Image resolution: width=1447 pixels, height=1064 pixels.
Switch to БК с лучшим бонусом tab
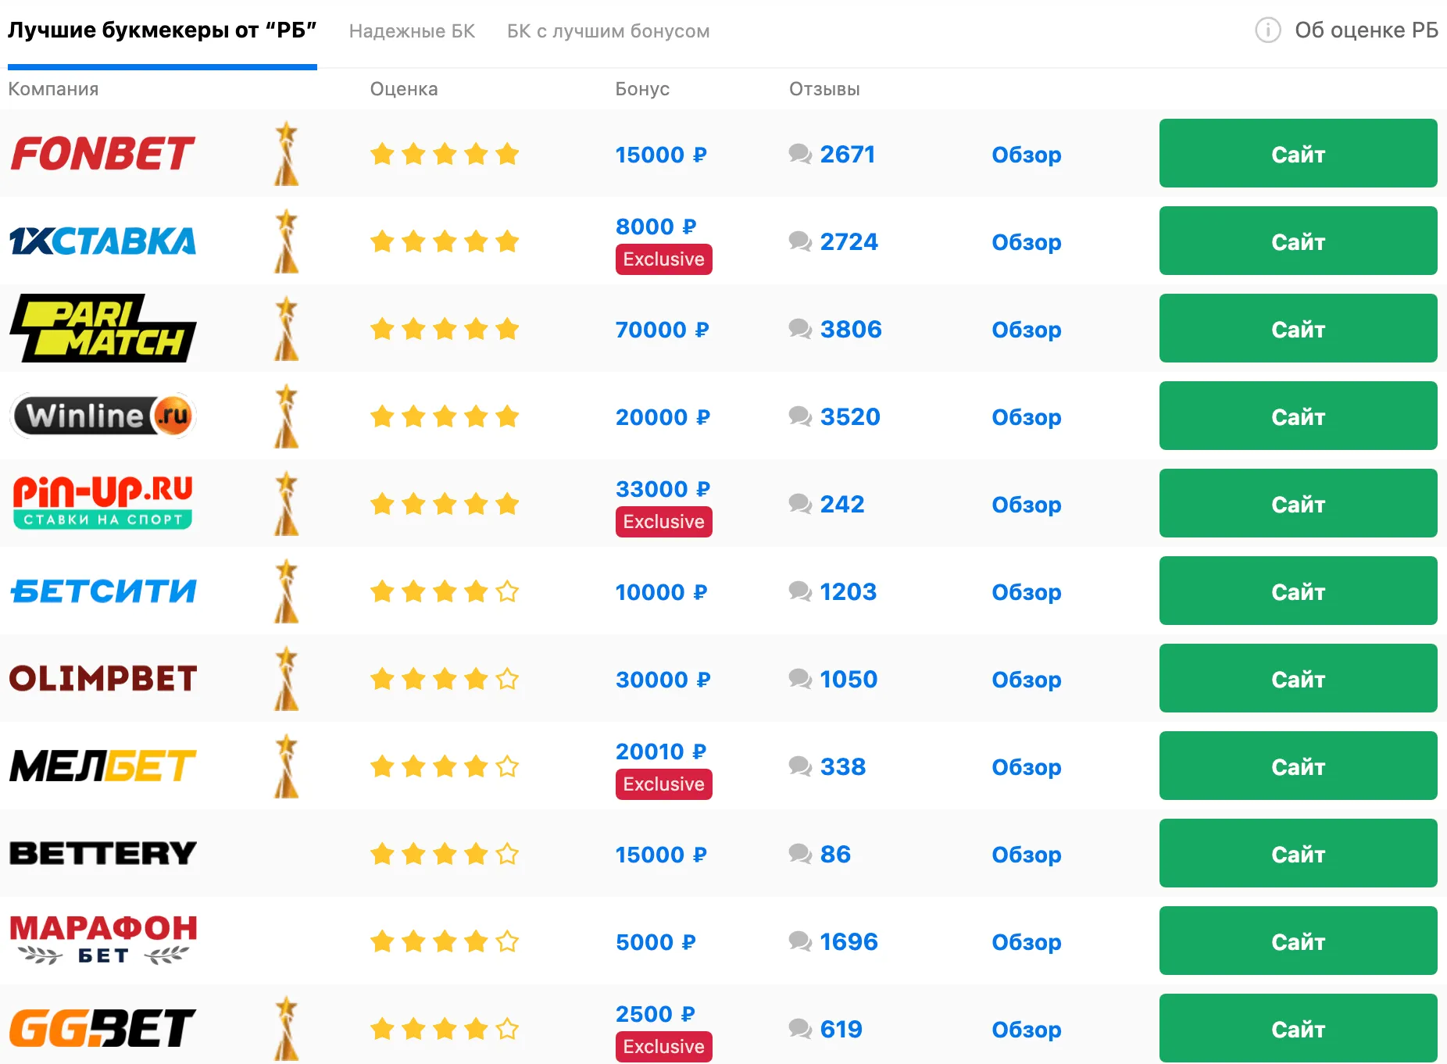click(608, 31)
